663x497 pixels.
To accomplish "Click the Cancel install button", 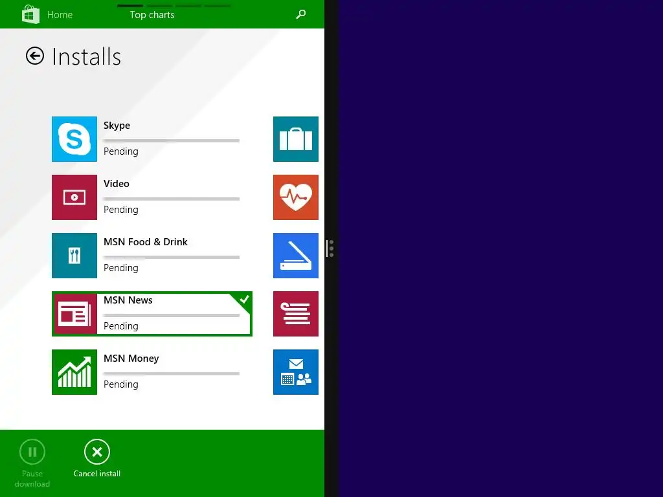I will [97, 458].
